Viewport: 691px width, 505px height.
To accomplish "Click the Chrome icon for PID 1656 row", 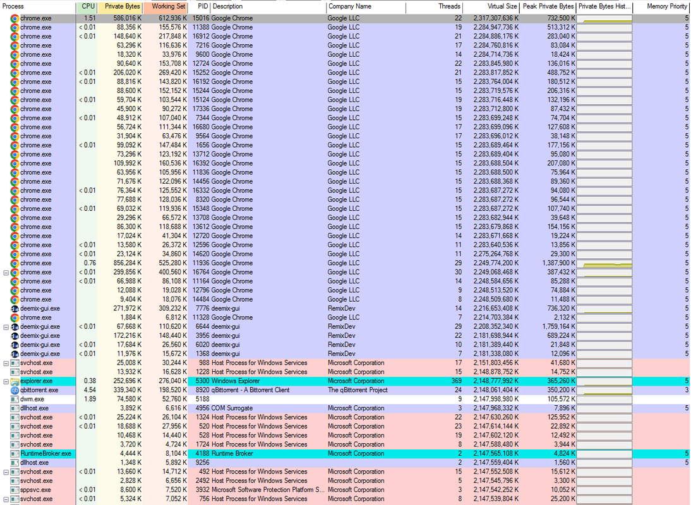I will (x=15, y=145).
